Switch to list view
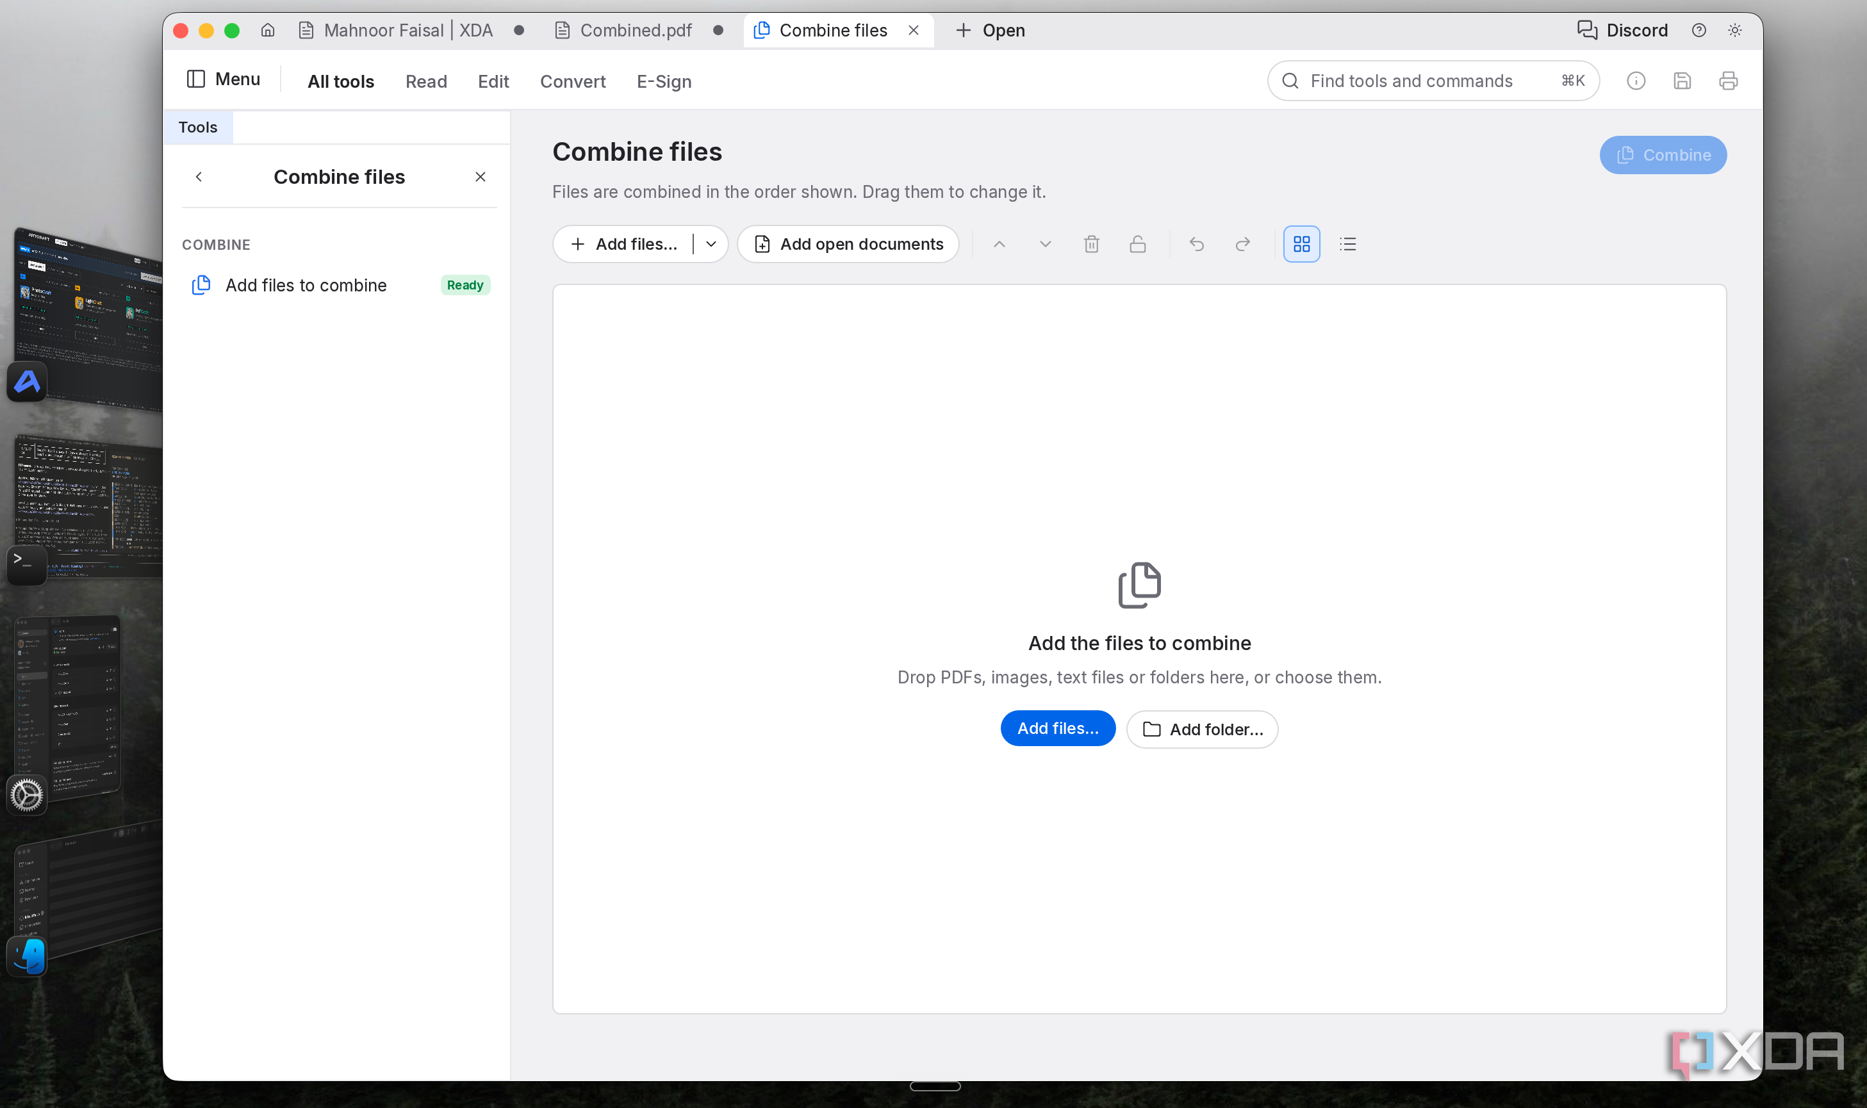 coord(1348,244)
